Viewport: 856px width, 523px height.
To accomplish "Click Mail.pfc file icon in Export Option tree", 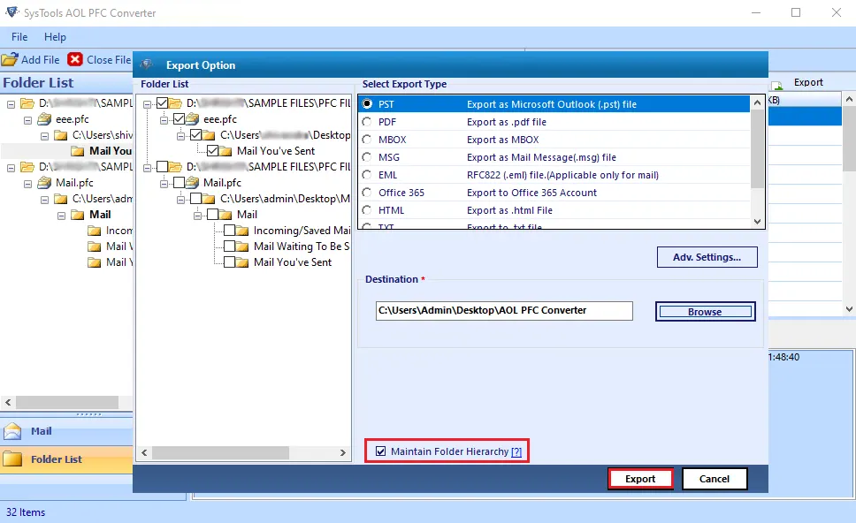I will (x=193, y=183).
